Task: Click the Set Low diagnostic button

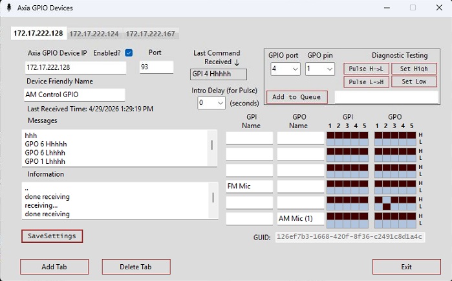Action: point(414,82)
